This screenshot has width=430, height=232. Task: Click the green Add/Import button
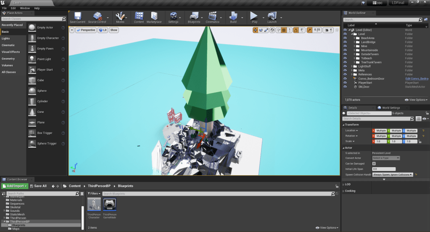point(15,186)
